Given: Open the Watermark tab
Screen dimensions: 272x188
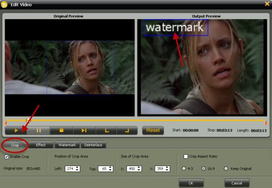Looking at the screenshot, I should [67, 145].
